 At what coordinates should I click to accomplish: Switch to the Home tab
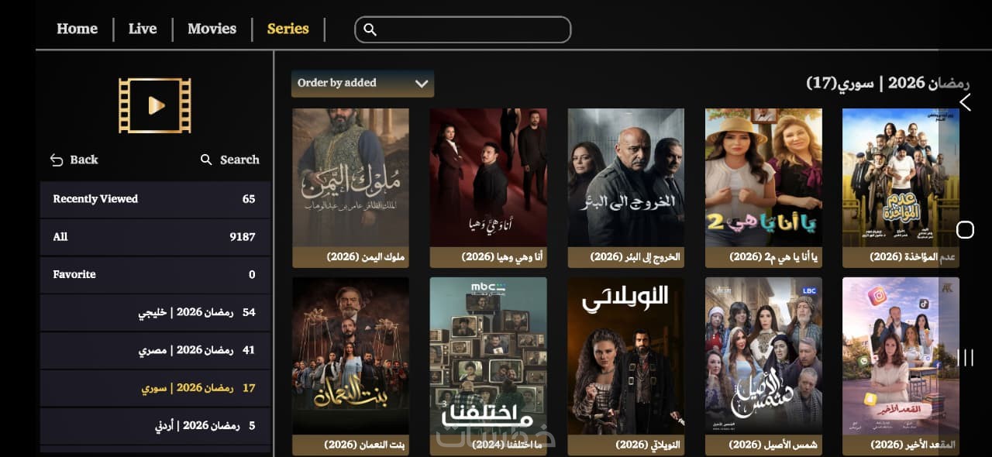(77, 29)
